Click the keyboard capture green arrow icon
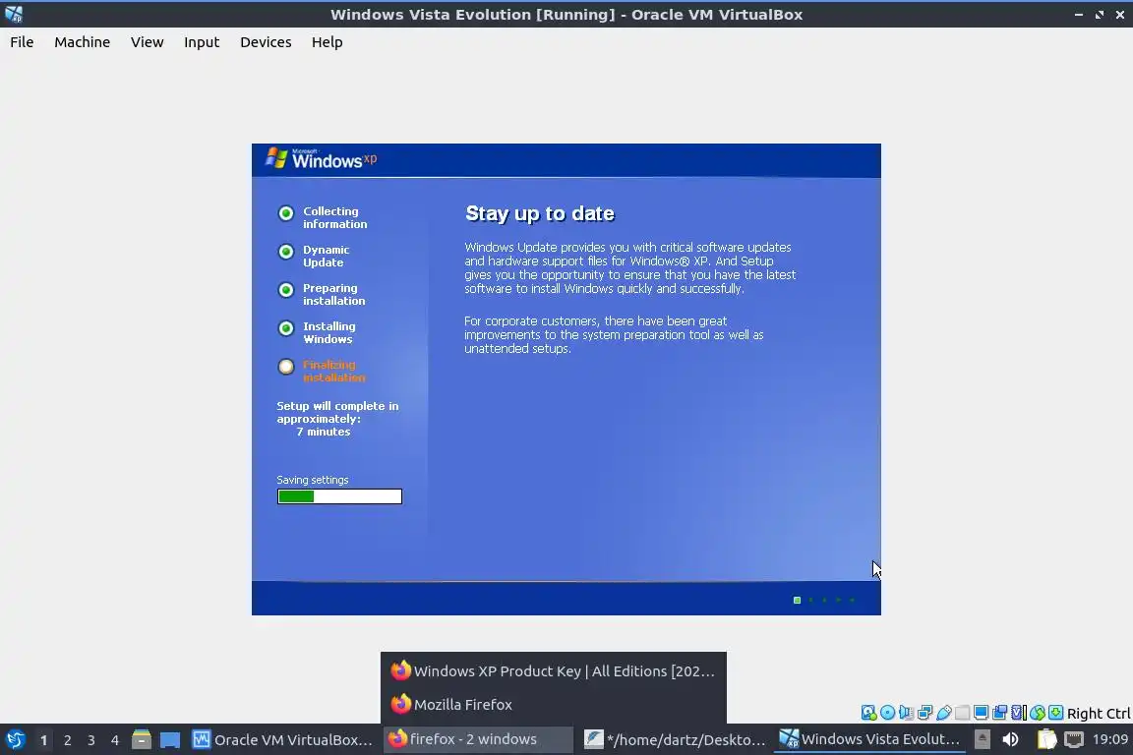1133x755 pixels. point(1055,713)
